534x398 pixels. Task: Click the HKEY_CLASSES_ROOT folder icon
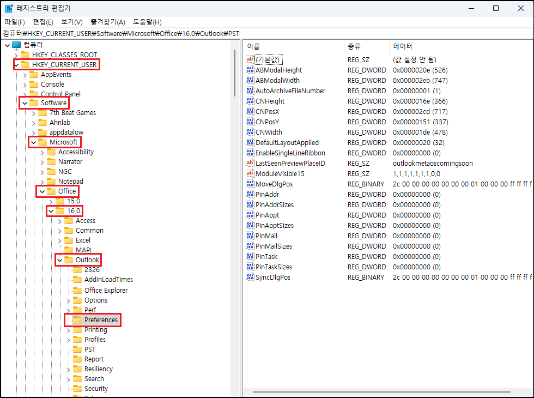tap(25, 55)
